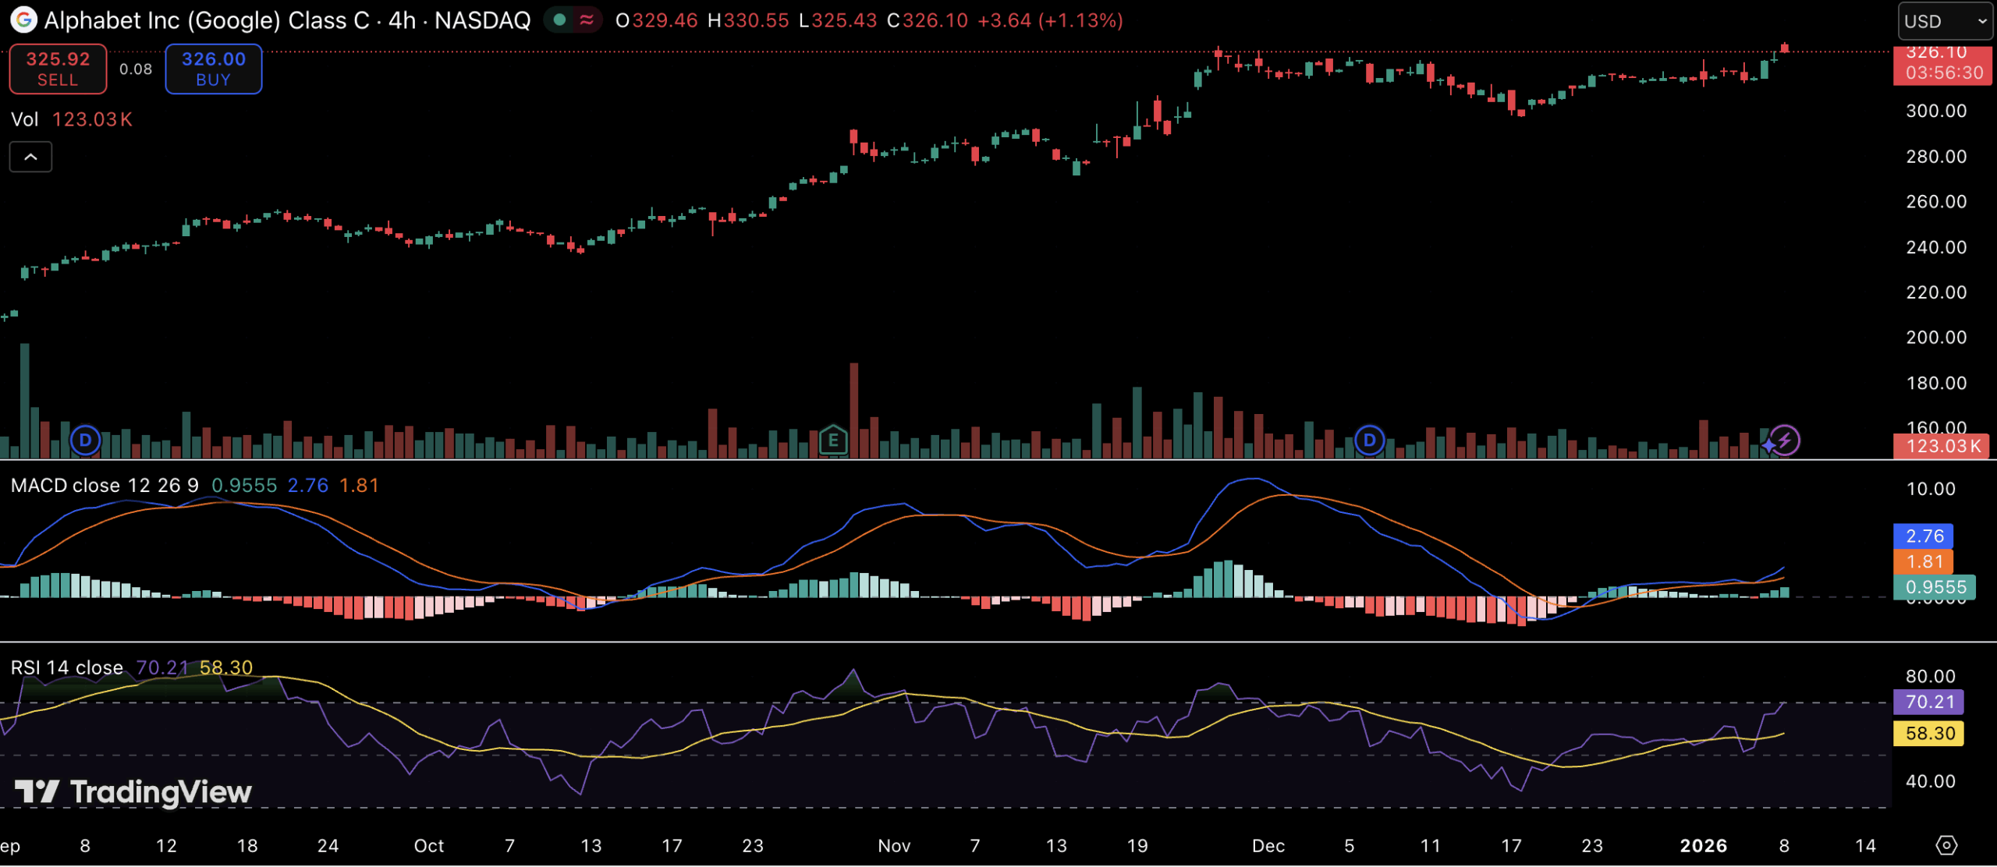
Task: Click the first D dividend marker in September
Action: pos(86,441)
